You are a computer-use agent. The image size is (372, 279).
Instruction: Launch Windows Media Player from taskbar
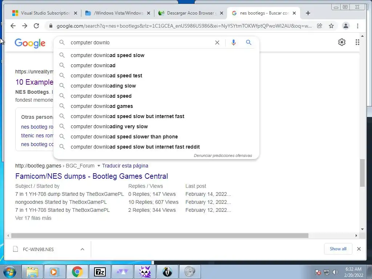tap(54, 272)
